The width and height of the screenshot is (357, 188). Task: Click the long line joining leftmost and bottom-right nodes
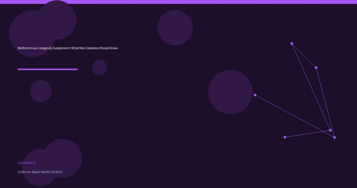(295, 116)
